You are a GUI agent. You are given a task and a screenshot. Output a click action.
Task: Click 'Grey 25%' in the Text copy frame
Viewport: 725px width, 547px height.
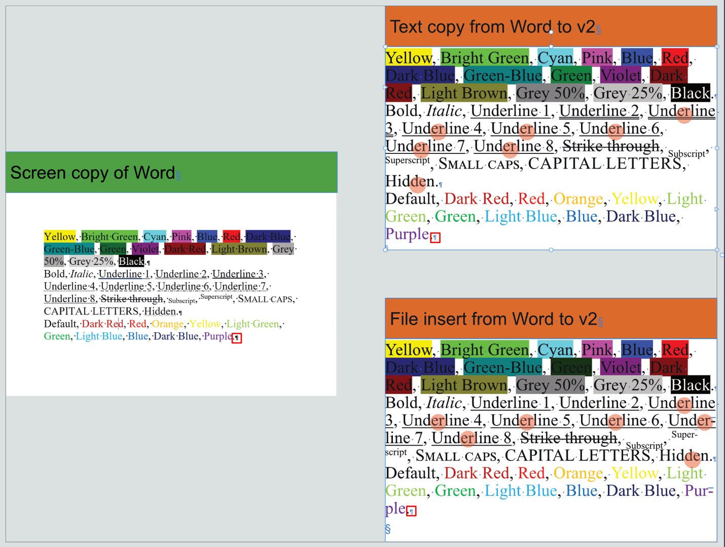(x=628, y=93)
